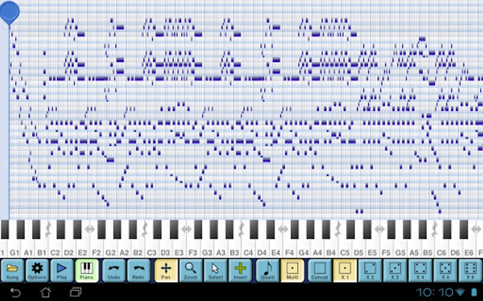Play the B4 piano key
483x301 pixels.
pyautogui.click(x=331, y=247)
